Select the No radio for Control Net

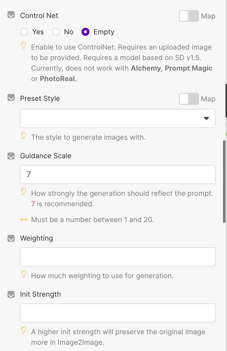pyautogui.click(x=56, y=32)
